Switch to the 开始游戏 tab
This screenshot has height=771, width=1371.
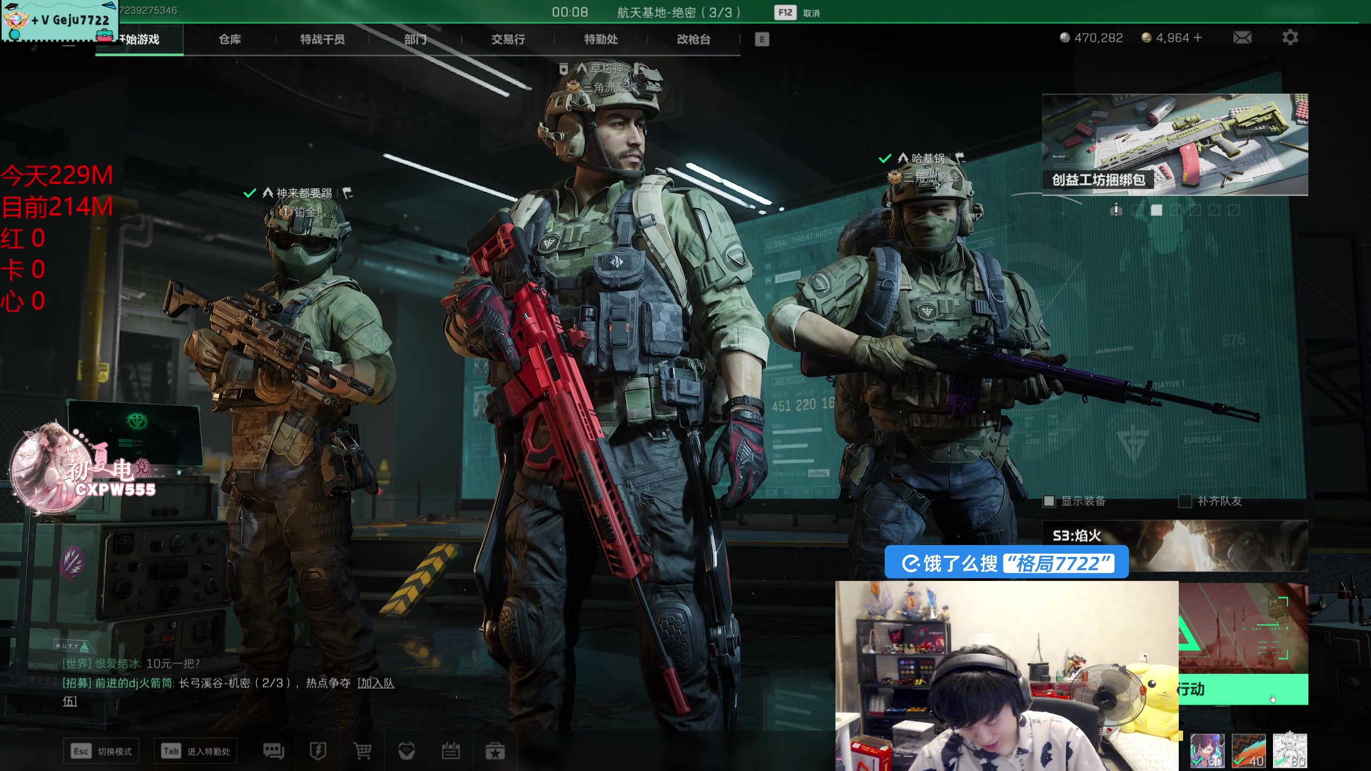point(139,39)
